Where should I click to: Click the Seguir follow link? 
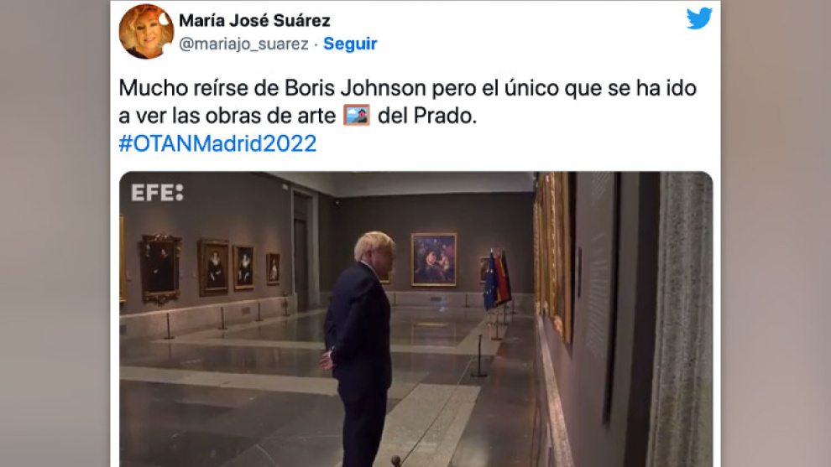click(x=350, y=44)
